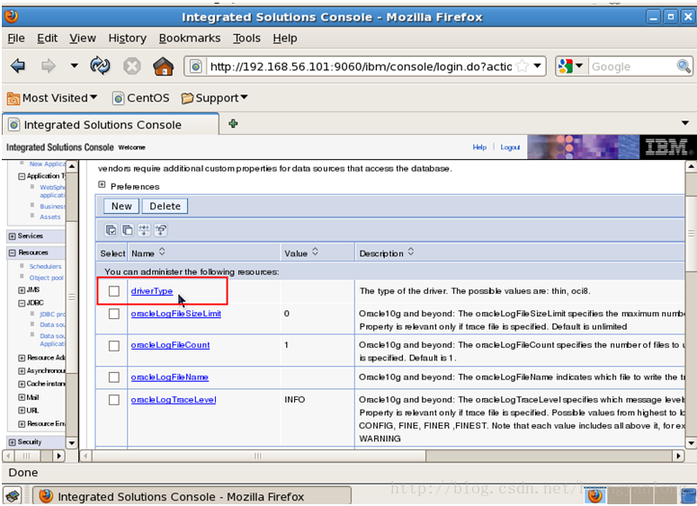Image resolution: width=697 pixels, height=506 pixels.
Task: Open the Google search engine selector
Action: tap(571, 67)
